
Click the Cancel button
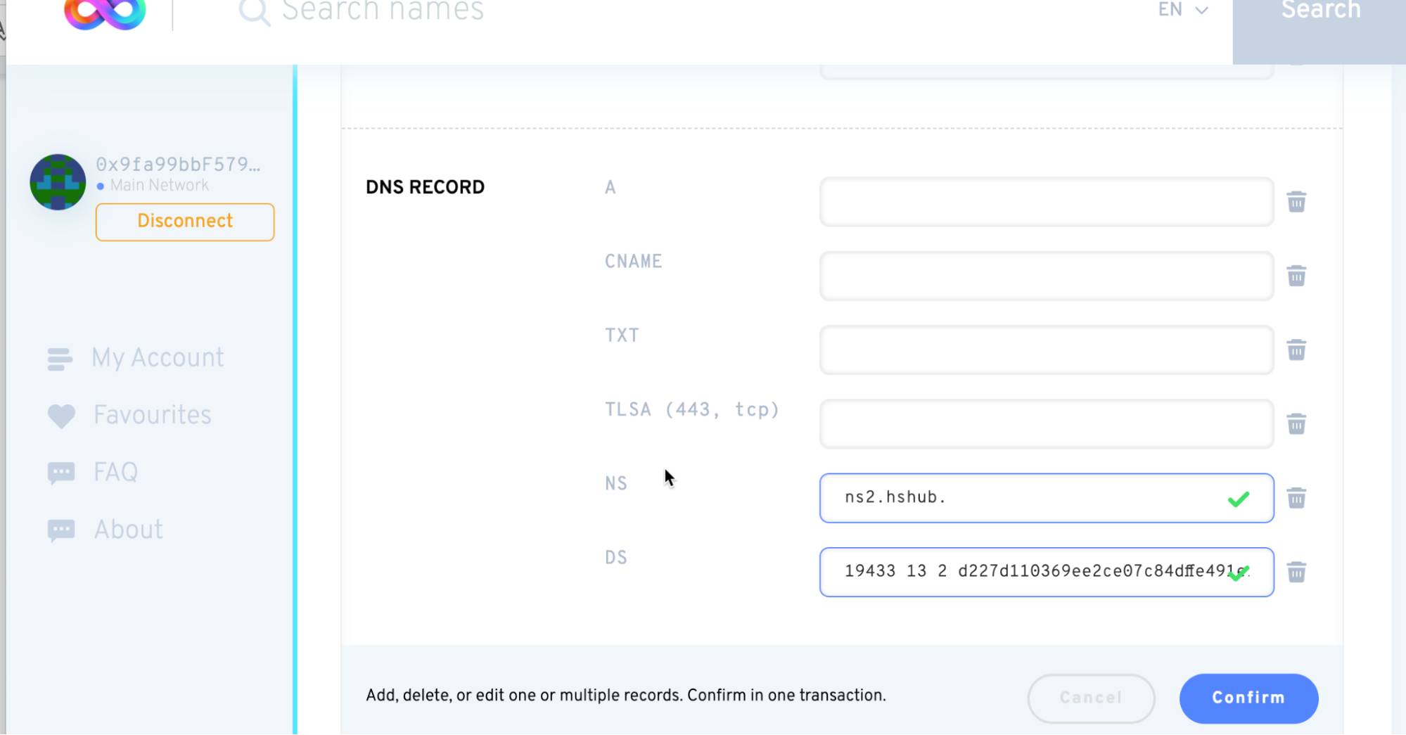pyautogui.click(x=1091, y=698)
